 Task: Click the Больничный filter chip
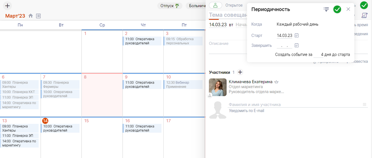click(197, 6)
